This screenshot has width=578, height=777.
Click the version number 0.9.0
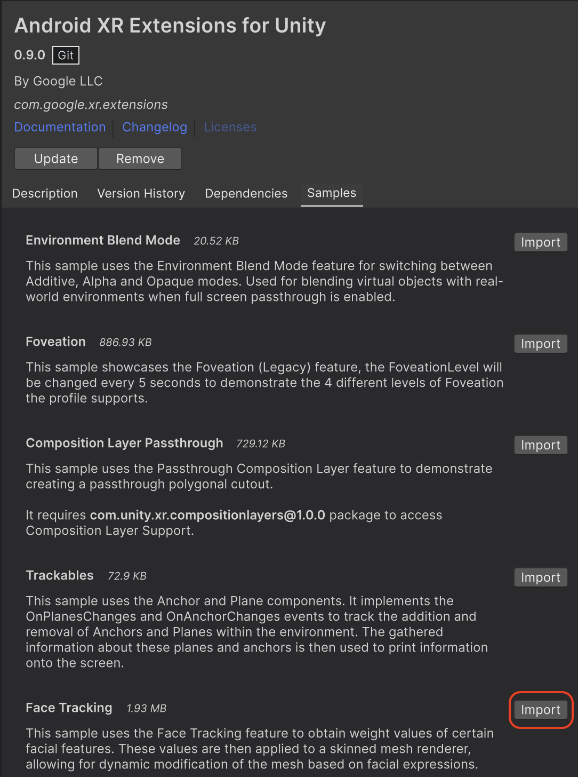point(29,55)
